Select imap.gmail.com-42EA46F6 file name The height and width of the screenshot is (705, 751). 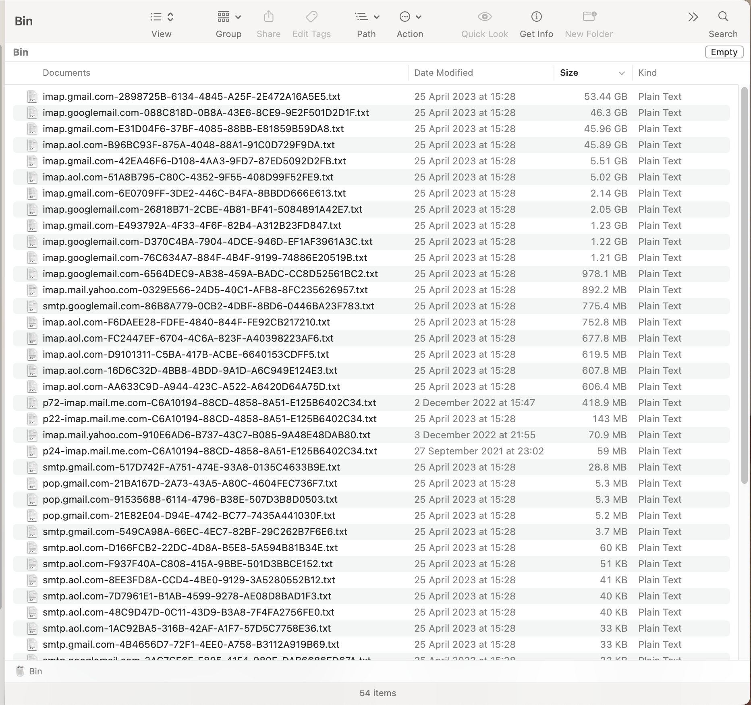pyautogui.click(x=194, y=161)
